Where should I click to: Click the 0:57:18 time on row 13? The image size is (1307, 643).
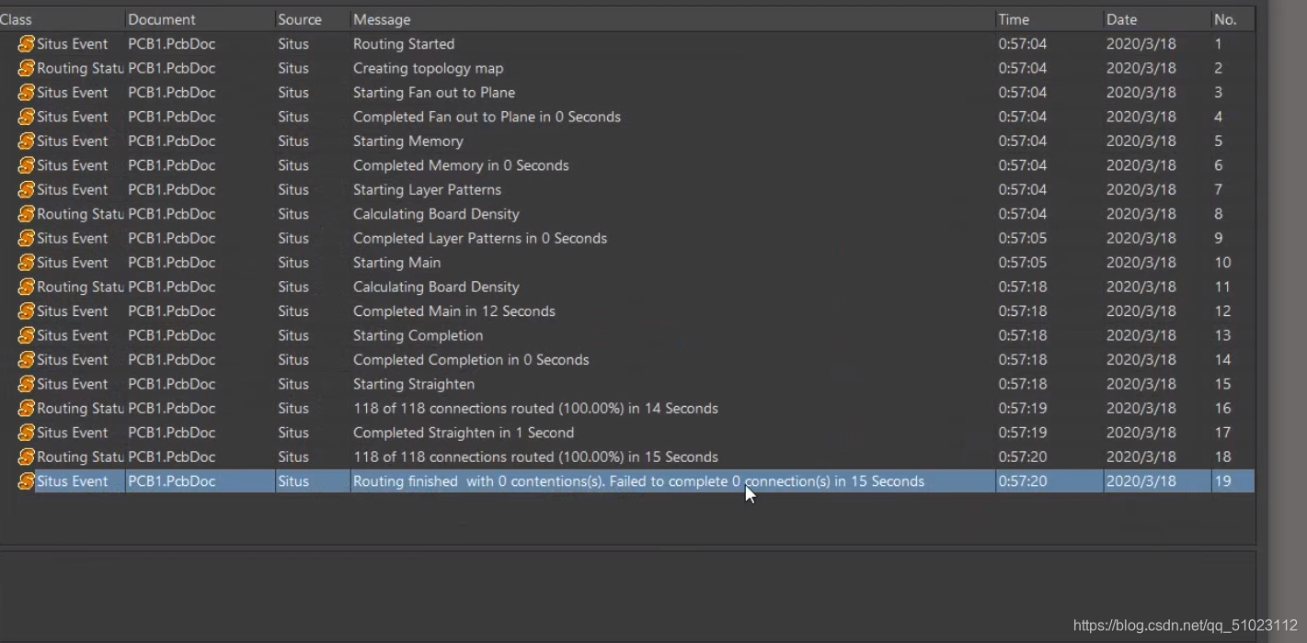pyautogui.click(x=1022, y=336)
